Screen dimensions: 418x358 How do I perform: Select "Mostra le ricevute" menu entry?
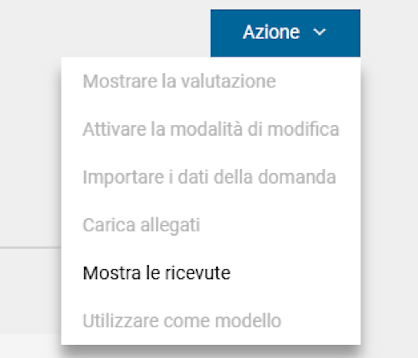click(x=156, y=273)
